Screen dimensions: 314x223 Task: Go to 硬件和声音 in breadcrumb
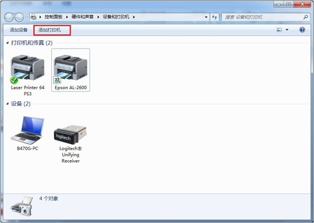[x=83, y=17]
